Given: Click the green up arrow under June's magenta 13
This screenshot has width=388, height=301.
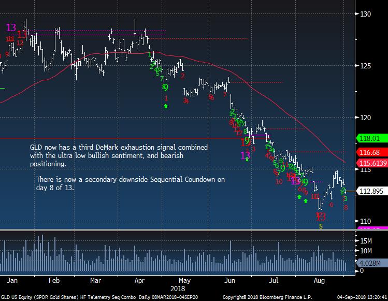Looking at the screenshot, I should (247, 159).
